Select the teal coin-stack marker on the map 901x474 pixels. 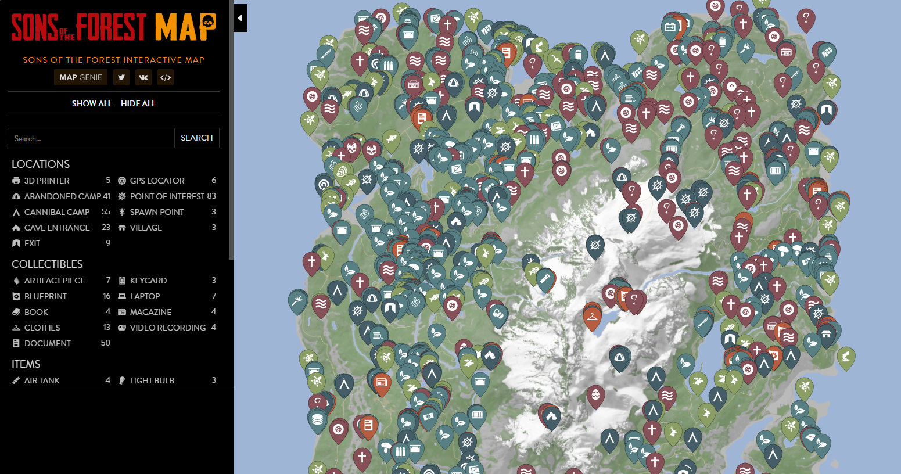[x=317, y=419]
